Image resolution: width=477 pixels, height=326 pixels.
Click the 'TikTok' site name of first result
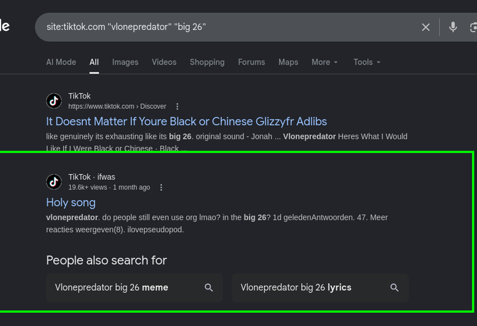(80, 96)
